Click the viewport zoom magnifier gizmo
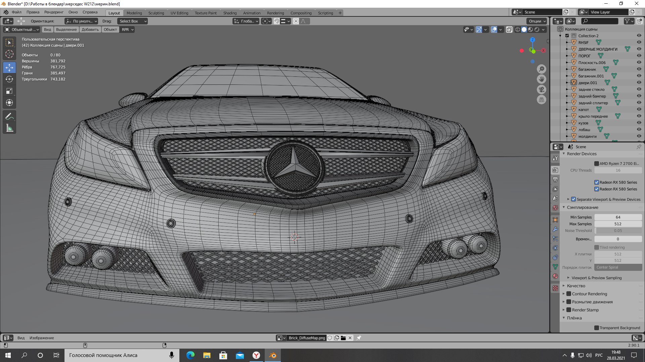 pyautogui.click(x=541, y=69)
